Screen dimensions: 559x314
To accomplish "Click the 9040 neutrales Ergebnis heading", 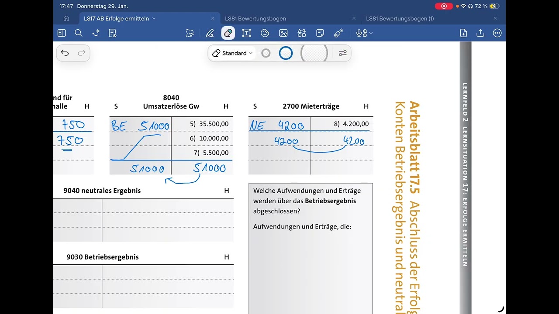I will tap(102, 191).
